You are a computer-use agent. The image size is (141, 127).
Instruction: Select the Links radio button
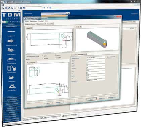click(x=43, y=56)
